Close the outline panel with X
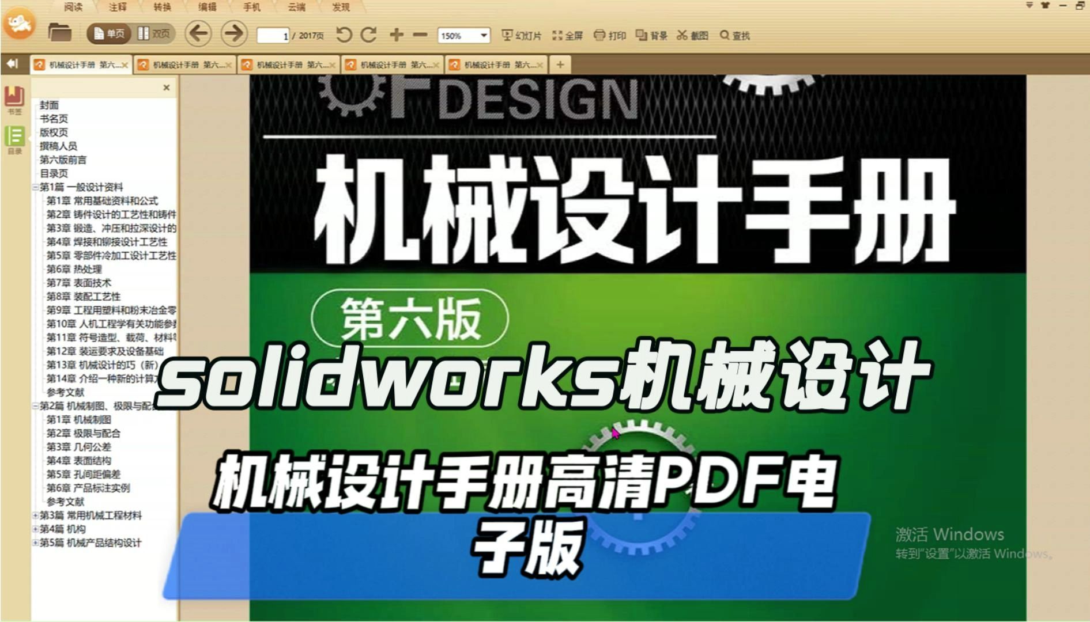 coord(167,88)
